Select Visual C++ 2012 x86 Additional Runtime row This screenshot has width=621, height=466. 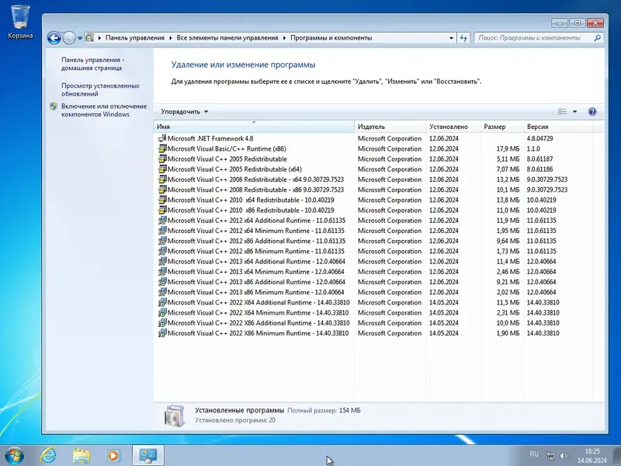point(374,241)
